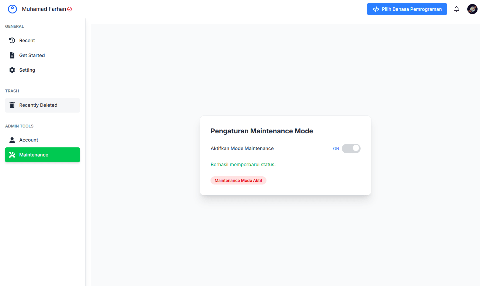
Task: Select Recently Deleted in the sidebar
Action: 38,105
